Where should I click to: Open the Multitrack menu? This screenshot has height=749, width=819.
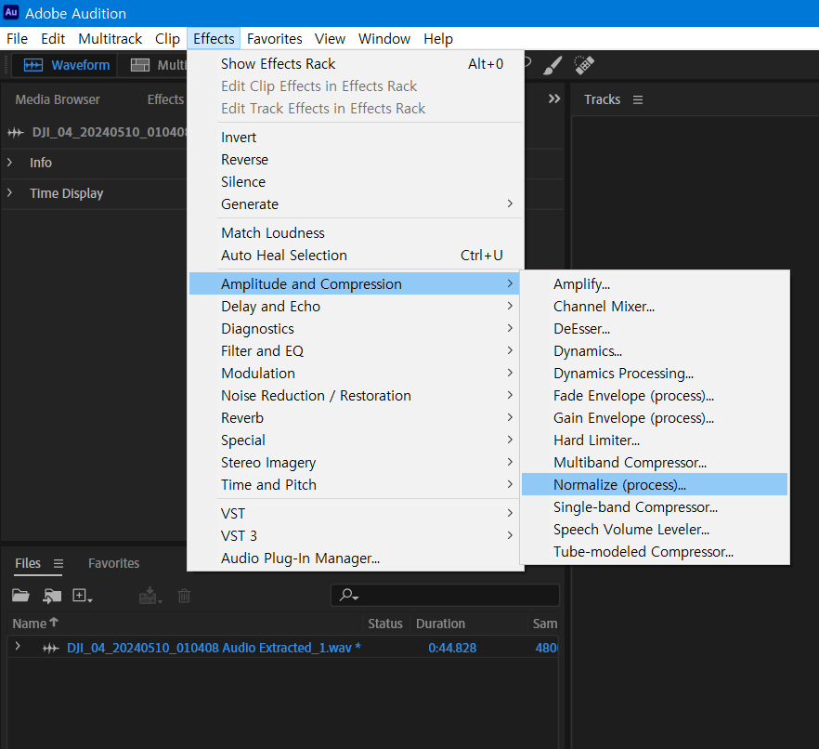pos(110,39)
